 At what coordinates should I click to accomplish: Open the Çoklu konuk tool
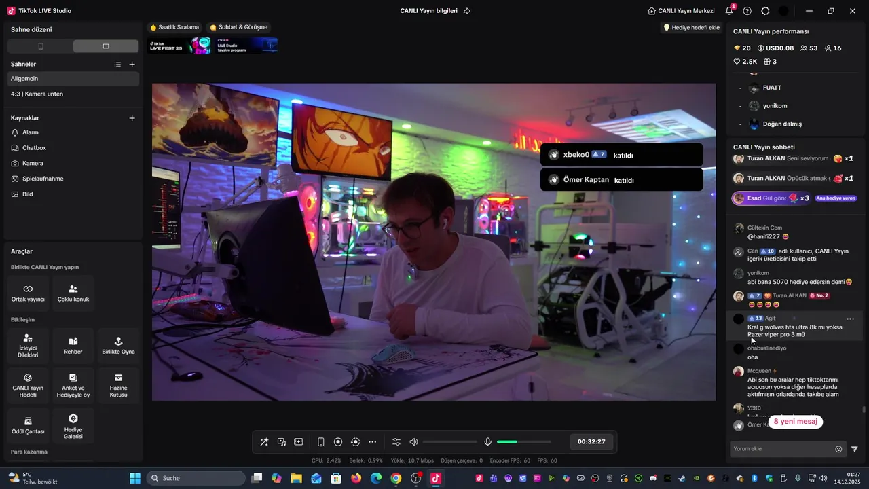73,293
